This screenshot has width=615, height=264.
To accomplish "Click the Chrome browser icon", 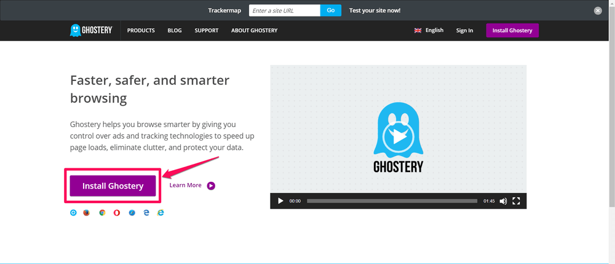I will (102, 212).
